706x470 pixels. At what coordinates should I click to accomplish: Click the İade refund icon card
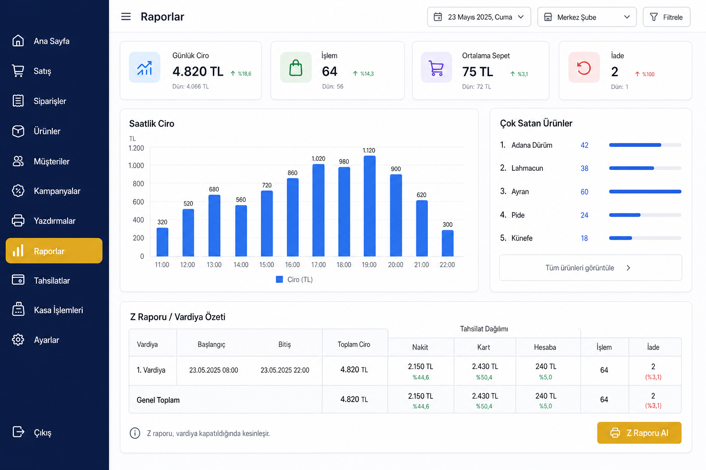click(x=584, y=67)
